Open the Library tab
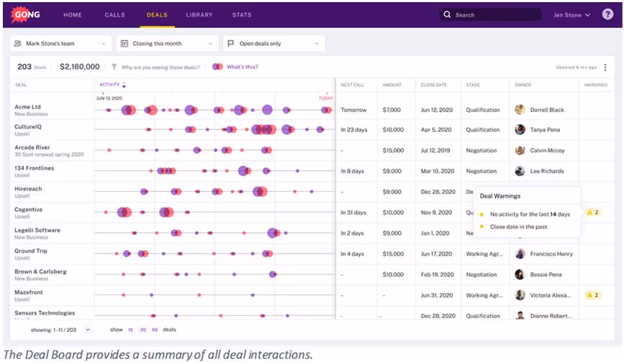Screen dimensions: 624x362 199,14
